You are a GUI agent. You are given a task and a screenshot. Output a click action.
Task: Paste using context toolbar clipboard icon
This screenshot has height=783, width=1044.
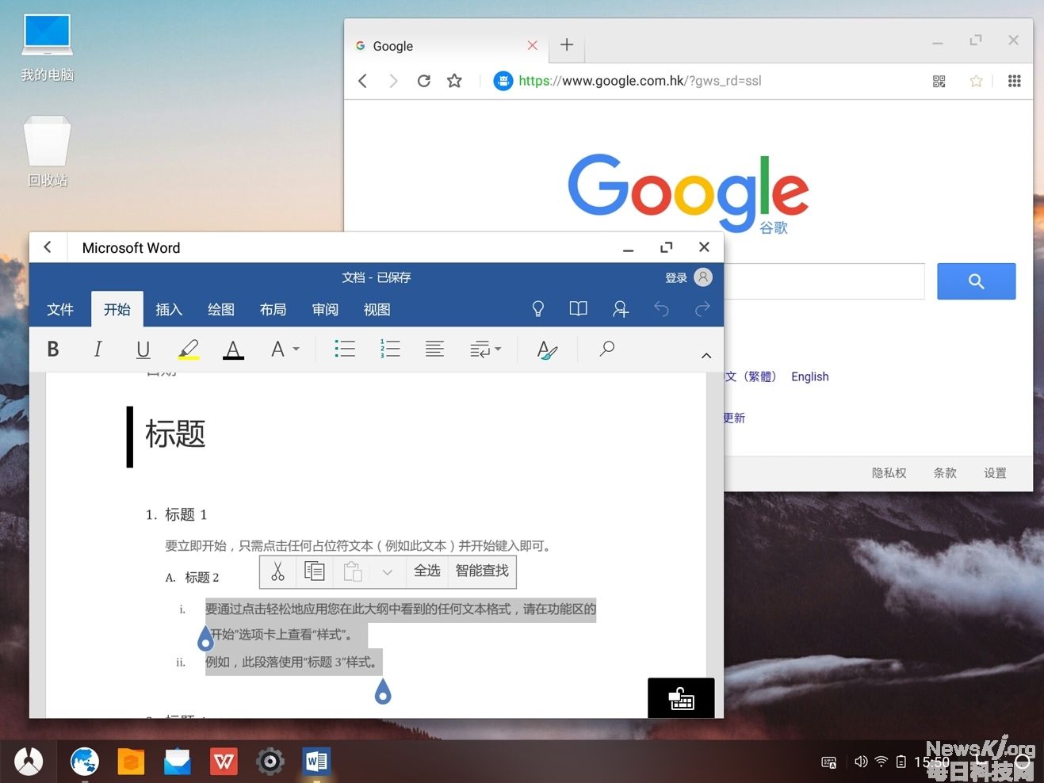pos(353,571)
